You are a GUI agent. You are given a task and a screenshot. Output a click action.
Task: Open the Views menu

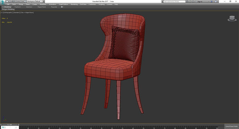(28, 5)
